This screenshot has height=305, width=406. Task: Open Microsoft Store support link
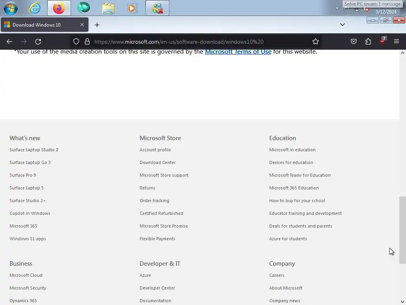(164, 175)
